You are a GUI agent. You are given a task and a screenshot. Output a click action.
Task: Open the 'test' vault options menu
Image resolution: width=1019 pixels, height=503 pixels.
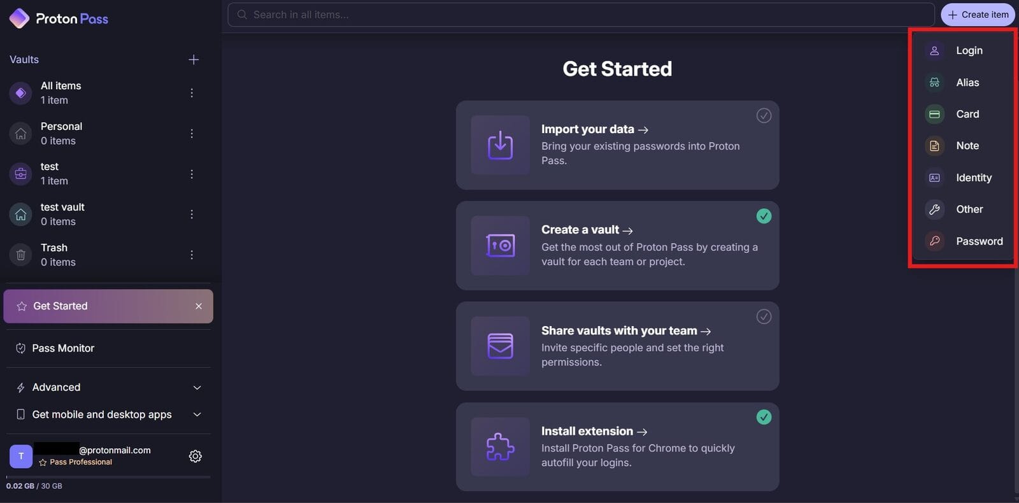[x=192, y=174]
